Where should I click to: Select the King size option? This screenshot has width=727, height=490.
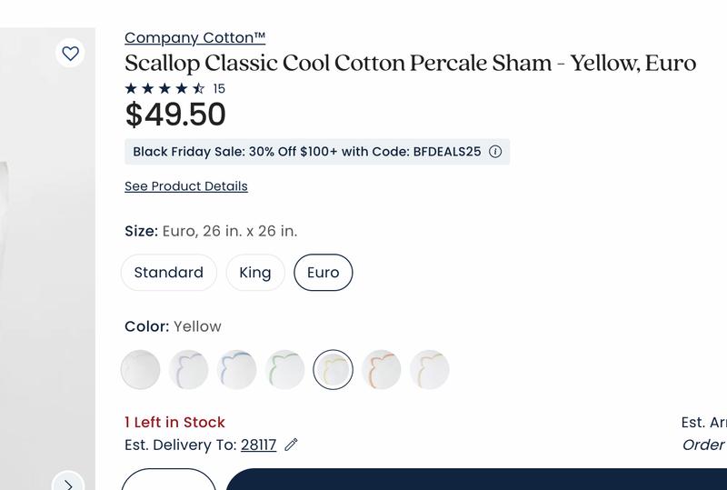pyautogui.click(x=255, y=273)
